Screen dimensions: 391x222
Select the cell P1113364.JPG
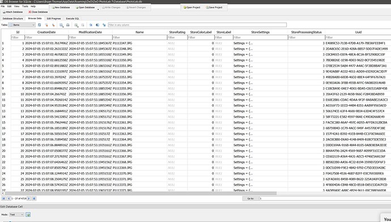(139, 139)
